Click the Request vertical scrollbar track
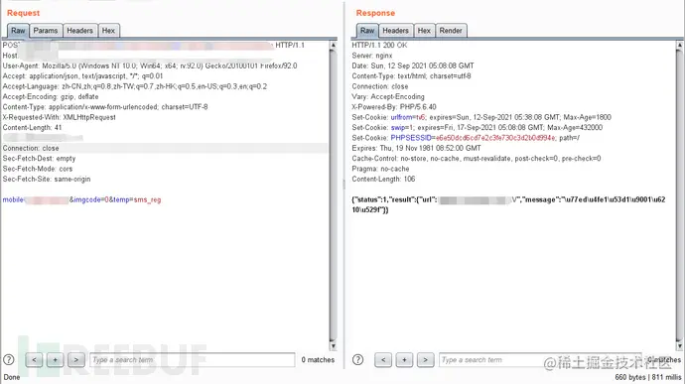This screenshot has height=384, width=685. point(334,196)
